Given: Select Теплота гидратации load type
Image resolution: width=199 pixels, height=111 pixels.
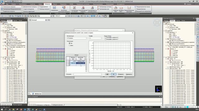Looking at the screenshot, I should (28, 11).
